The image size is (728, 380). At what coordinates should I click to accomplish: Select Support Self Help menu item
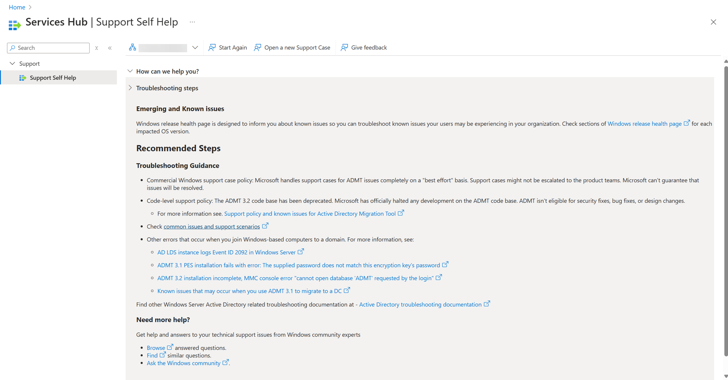pyautogui.click(x=53, y=78)
